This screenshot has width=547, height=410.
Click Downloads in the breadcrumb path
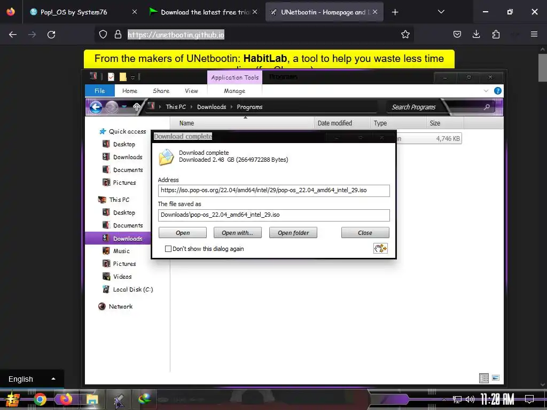212,107
